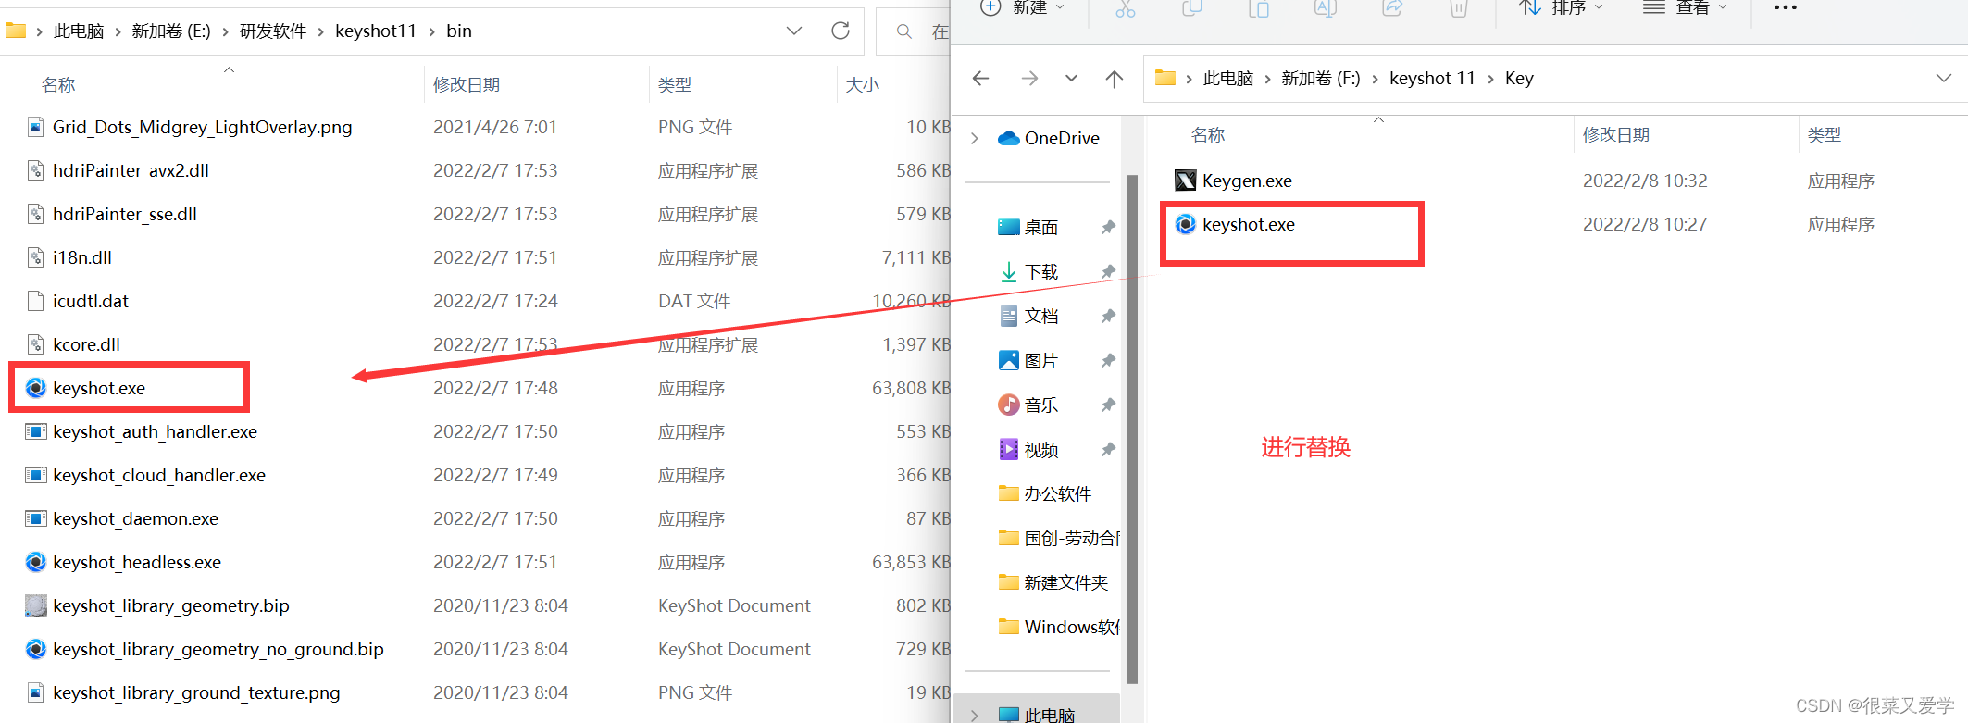
Task: Click the Rename icon in right window toolbar
Action: (1326, 8)
